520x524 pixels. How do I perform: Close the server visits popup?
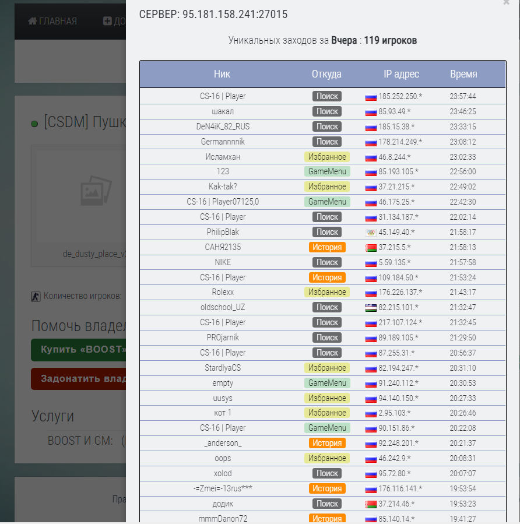pyautogui.click(x=506, y=3)
